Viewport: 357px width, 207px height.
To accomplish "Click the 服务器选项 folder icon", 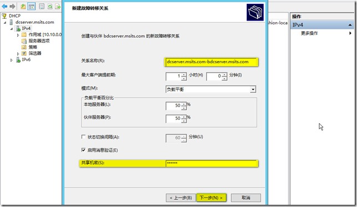I will (x=24, y=41).
